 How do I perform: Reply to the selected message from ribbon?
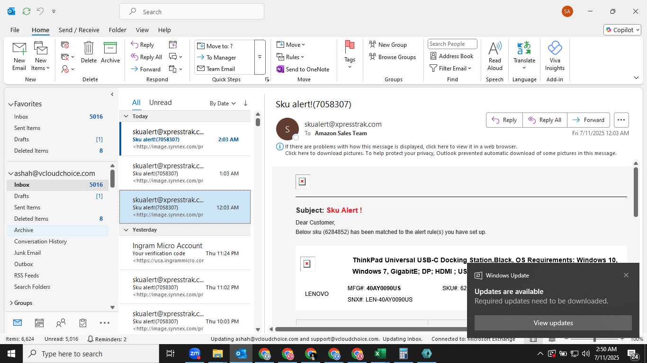(143, 45)
